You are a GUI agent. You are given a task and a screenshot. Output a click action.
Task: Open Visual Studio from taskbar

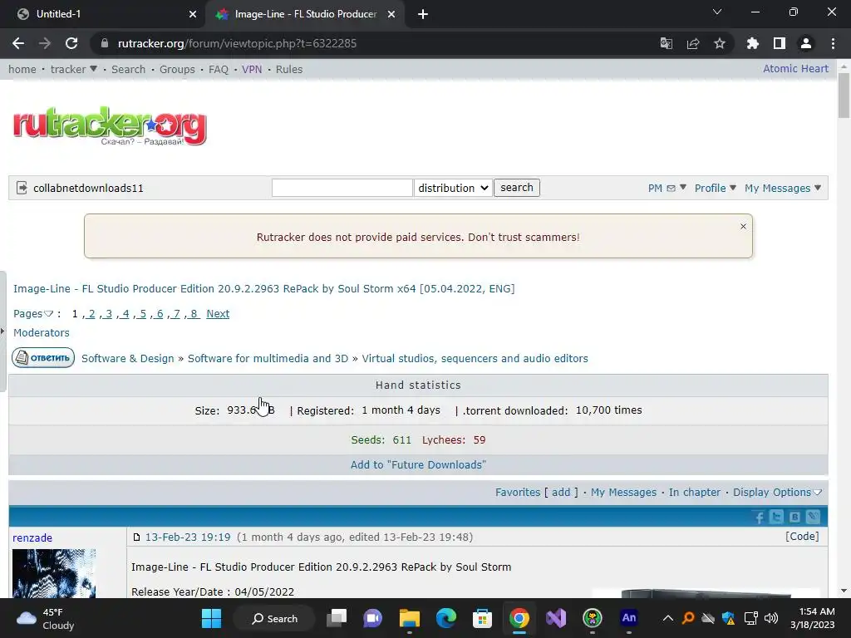pos(556,618)
